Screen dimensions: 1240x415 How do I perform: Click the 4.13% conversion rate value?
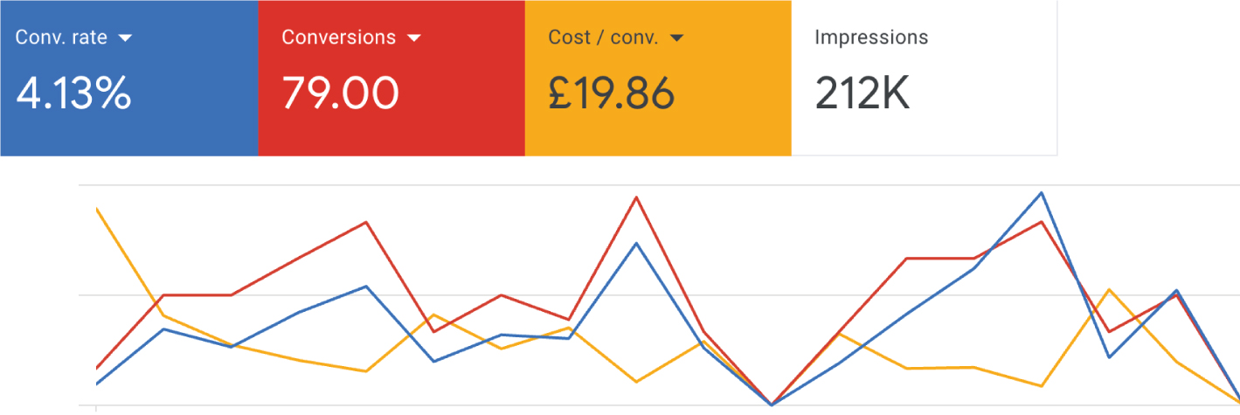point(73,93)
